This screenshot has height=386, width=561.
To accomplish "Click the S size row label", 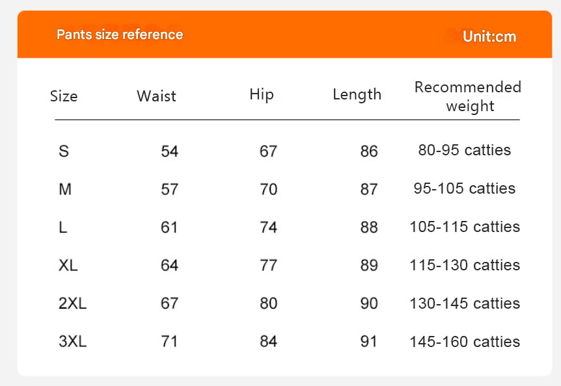I will click(64, 151).
